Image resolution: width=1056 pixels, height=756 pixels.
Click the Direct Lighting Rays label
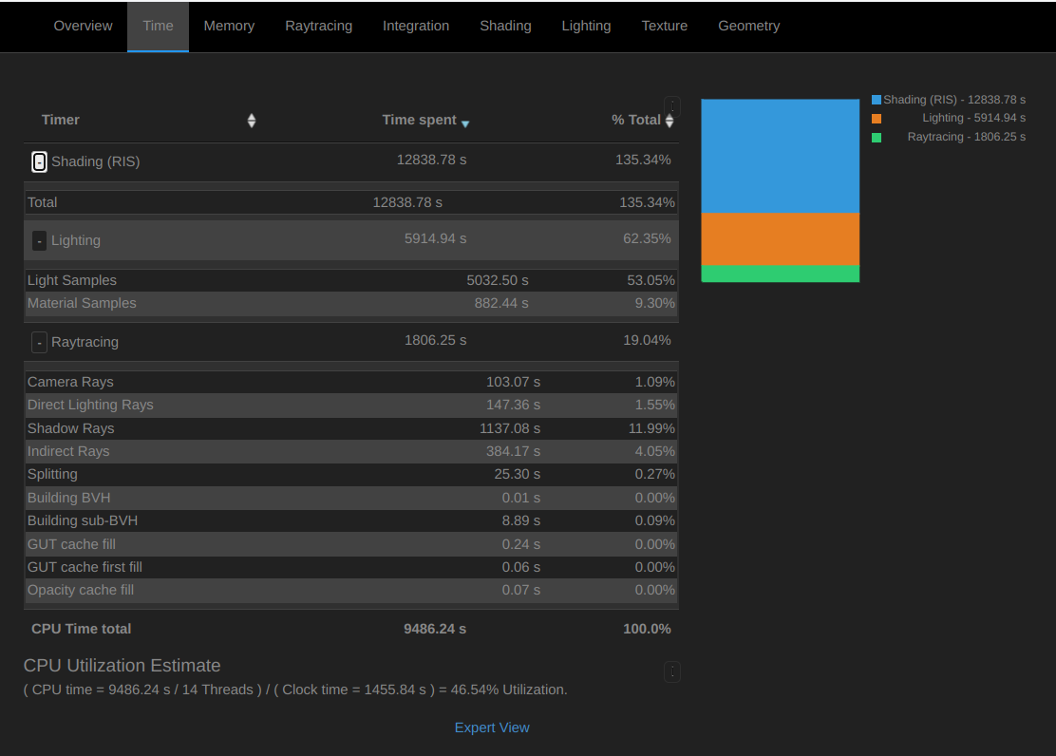[90, 405]
